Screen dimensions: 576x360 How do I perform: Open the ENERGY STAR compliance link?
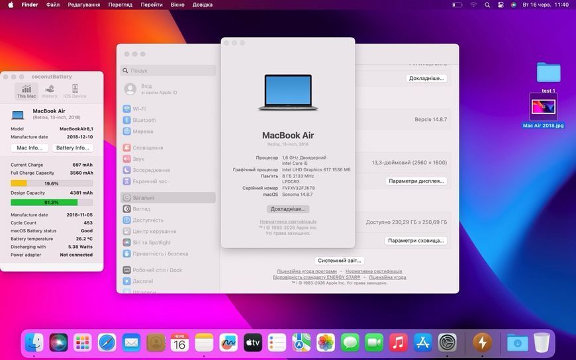[316, 277]
